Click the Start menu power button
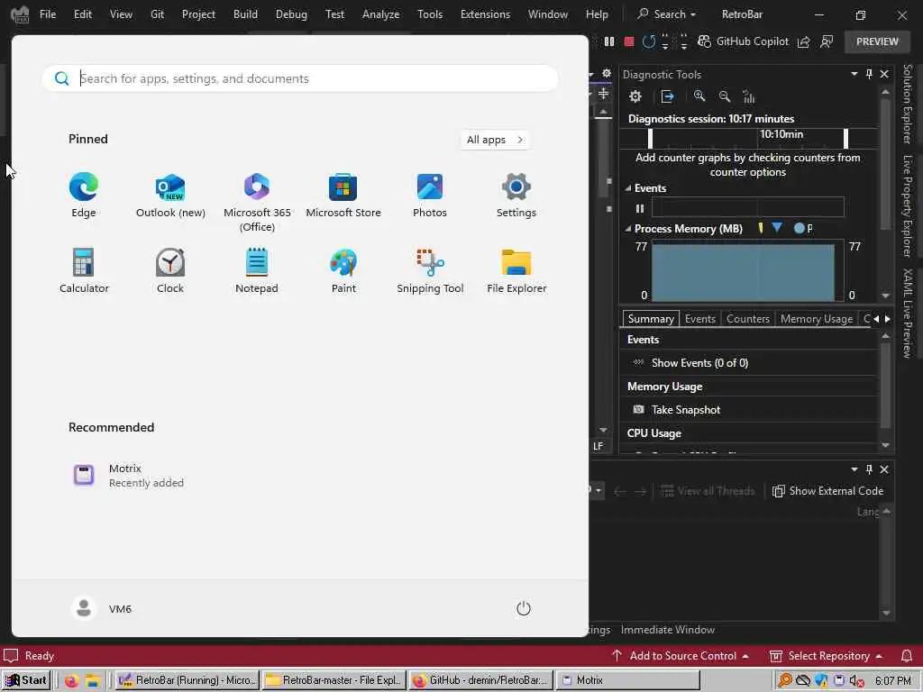Viewport: 923px width, 692px height. pyautogui.click(x=524, y=608)
